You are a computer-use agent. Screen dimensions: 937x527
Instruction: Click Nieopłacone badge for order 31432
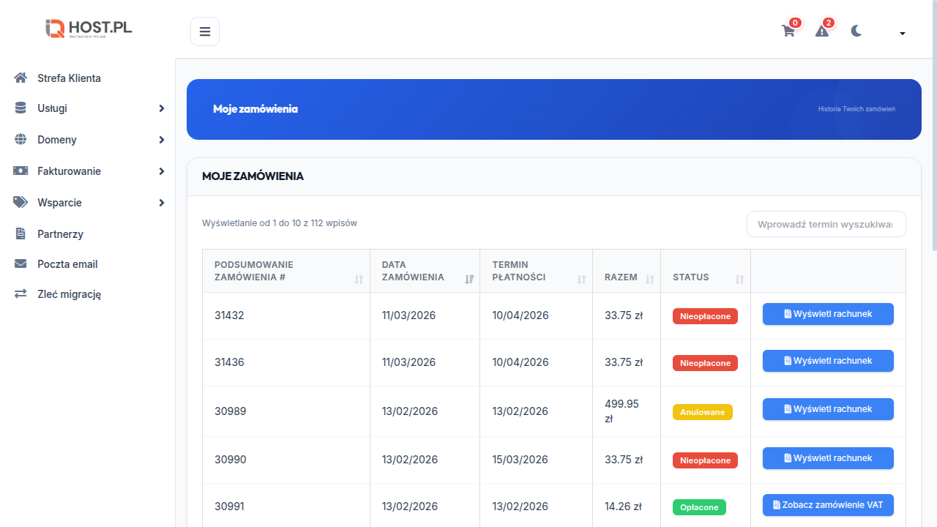click(705, 316)
